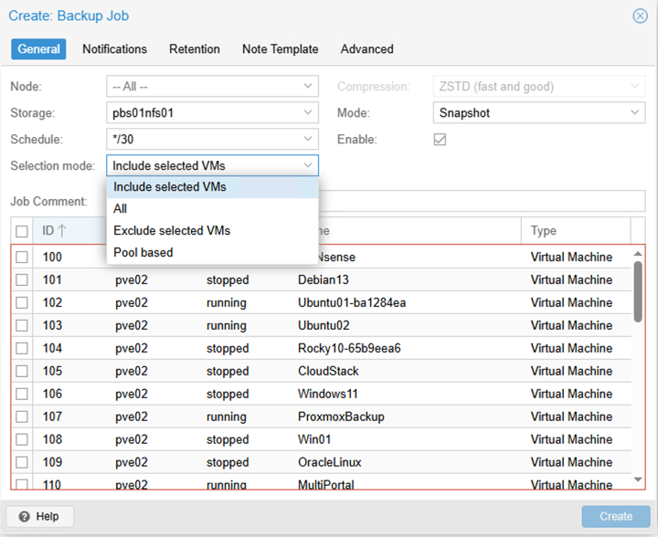Switch to the Retention tab
The width and height of the screenshot is (658, 537).
(194, 49)
